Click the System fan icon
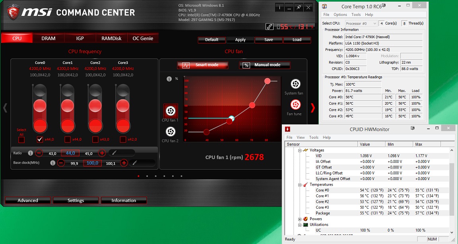Screen dimensions: 458x244 (295, 84)
